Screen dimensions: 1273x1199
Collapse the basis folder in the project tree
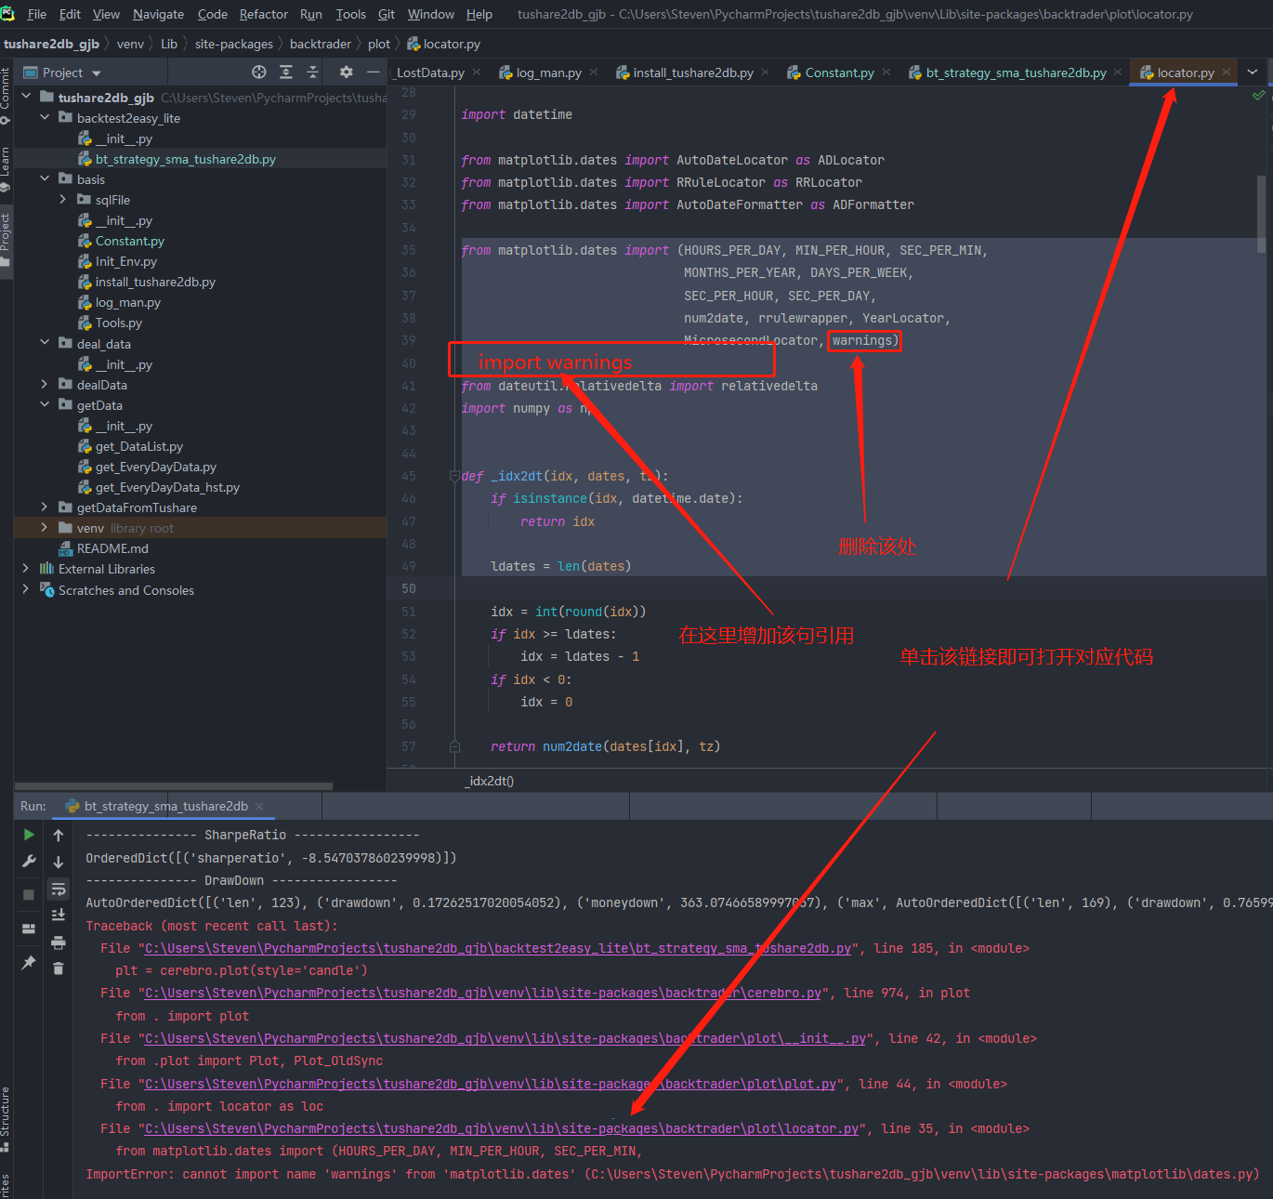(x=45, y=178)
